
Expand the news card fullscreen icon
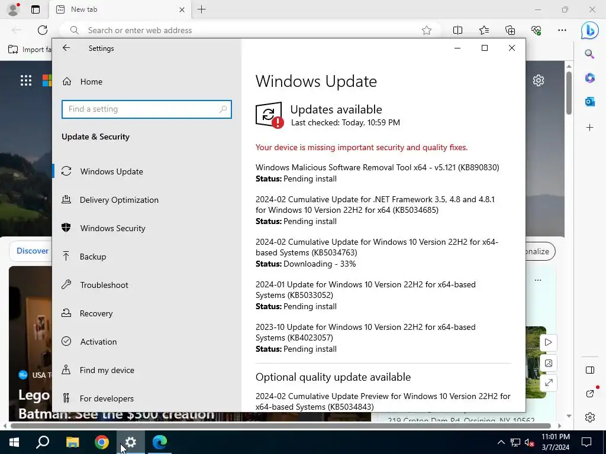pyautogui.click(x=549, y=383)
